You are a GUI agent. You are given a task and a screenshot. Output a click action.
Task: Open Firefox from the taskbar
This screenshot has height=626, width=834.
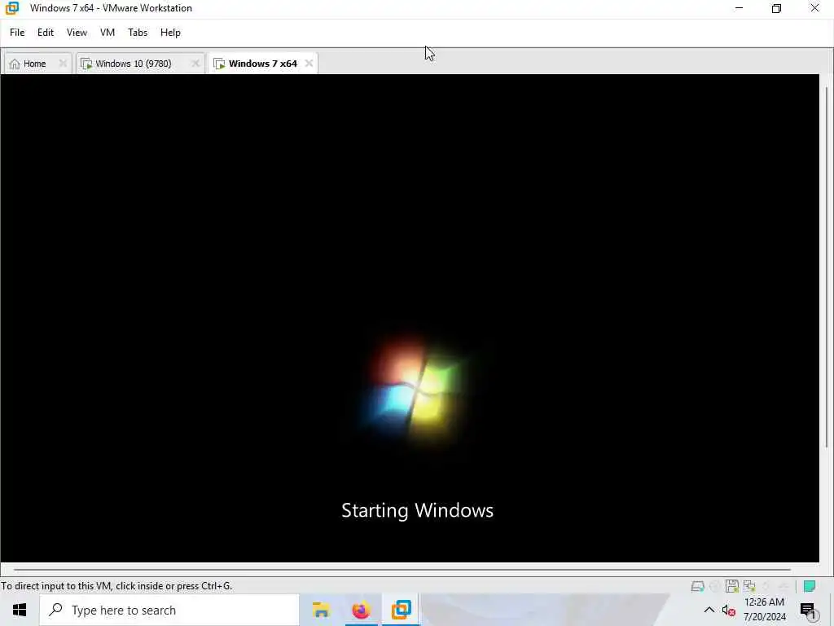361,610
